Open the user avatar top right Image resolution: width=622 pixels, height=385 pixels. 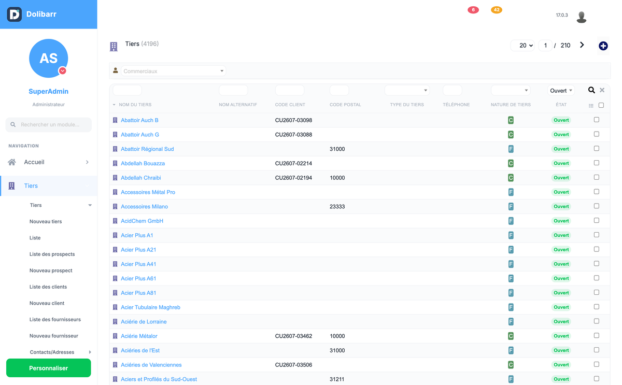582,17
